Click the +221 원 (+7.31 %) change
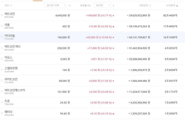 pyautogui.click(x=101, y=59)
